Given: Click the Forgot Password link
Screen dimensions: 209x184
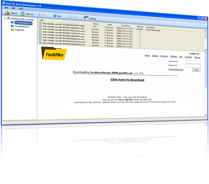Looking at the screenshot, I should pos(176,69).
